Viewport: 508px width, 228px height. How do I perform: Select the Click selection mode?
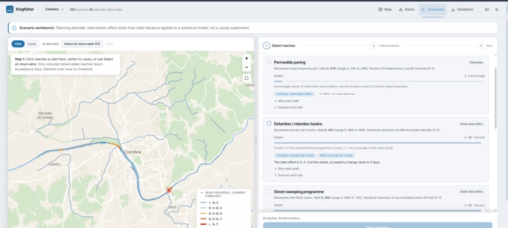click(18, 44)
